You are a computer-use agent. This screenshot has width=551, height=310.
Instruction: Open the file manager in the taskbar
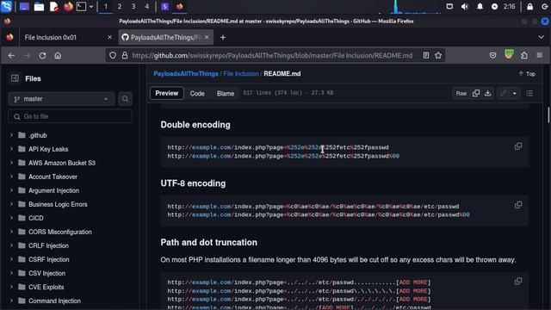(x=39, y=6)
